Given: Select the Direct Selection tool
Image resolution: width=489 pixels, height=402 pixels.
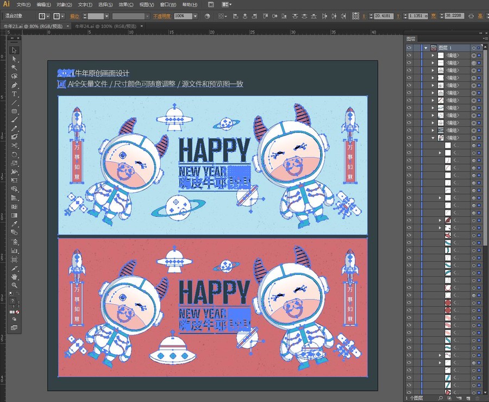Looking at the screenshot, I should pyautogui.click(x=14, y=59).
